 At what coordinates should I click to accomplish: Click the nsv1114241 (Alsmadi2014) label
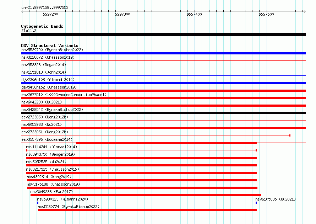pyautogui.click(x=51, y=147)
